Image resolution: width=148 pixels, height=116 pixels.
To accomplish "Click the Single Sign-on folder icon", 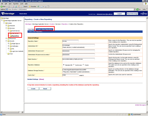I will (x=11, y=43).
